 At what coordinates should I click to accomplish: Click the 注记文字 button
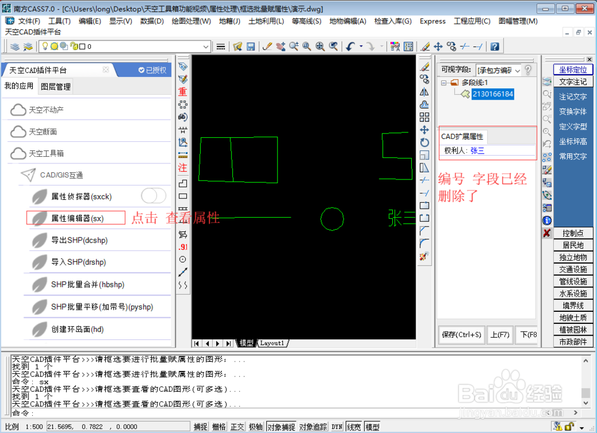pos(573,97)
